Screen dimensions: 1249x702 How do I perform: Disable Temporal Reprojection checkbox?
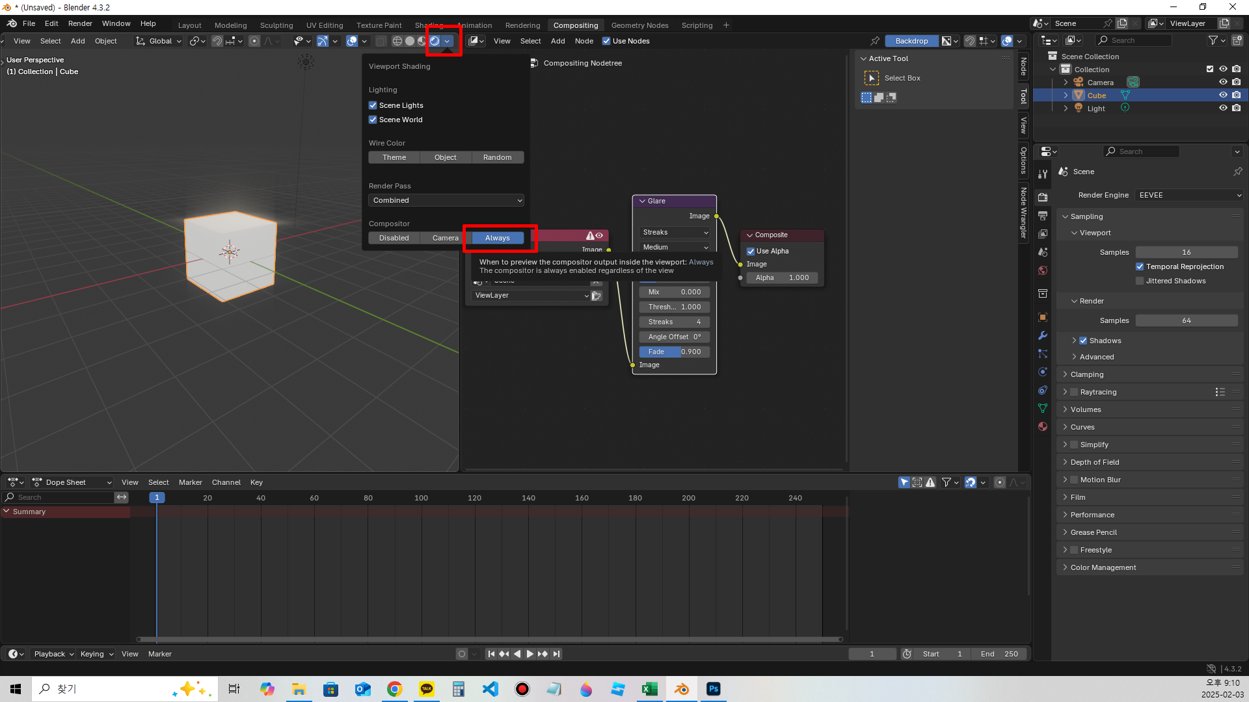click(1140, 266)
